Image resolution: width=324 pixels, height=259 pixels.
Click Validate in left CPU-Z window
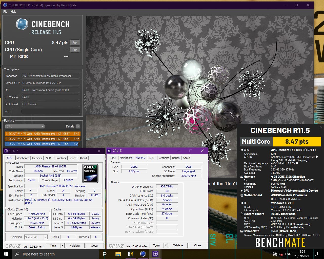[x=75, y=246]
